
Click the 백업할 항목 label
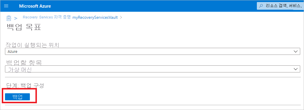pos(24,62)
